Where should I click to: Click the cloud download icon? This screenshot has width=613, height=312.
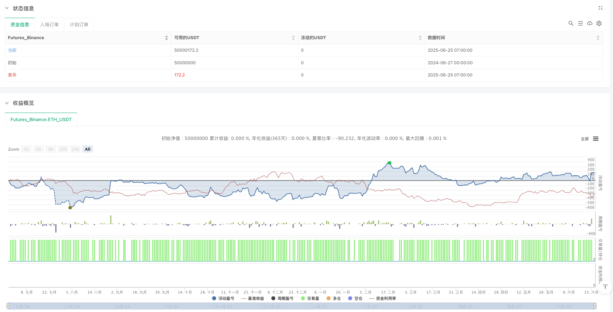590,23
